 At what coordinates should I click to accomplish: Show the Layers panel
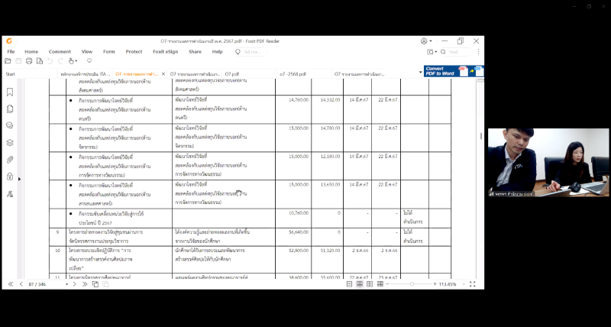[10, 142]
